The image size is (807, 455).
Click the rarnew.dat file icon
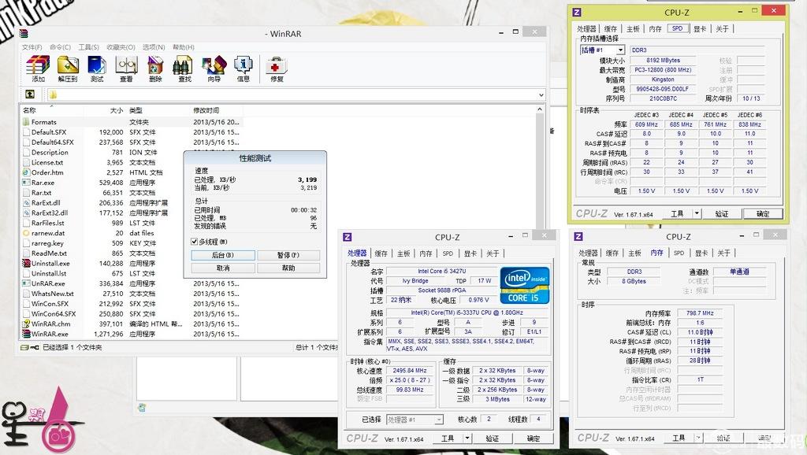pyautogui.click(x=26, y=233)
